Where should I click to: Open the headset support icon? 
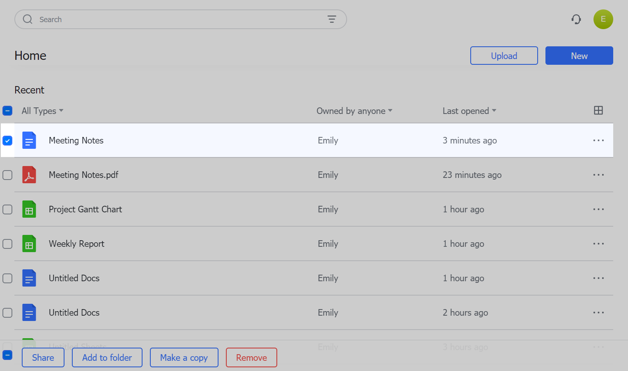(576, 19)
